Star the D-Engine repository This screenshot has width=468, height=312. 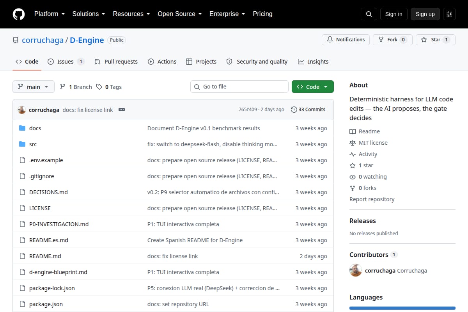click(436, 39)
